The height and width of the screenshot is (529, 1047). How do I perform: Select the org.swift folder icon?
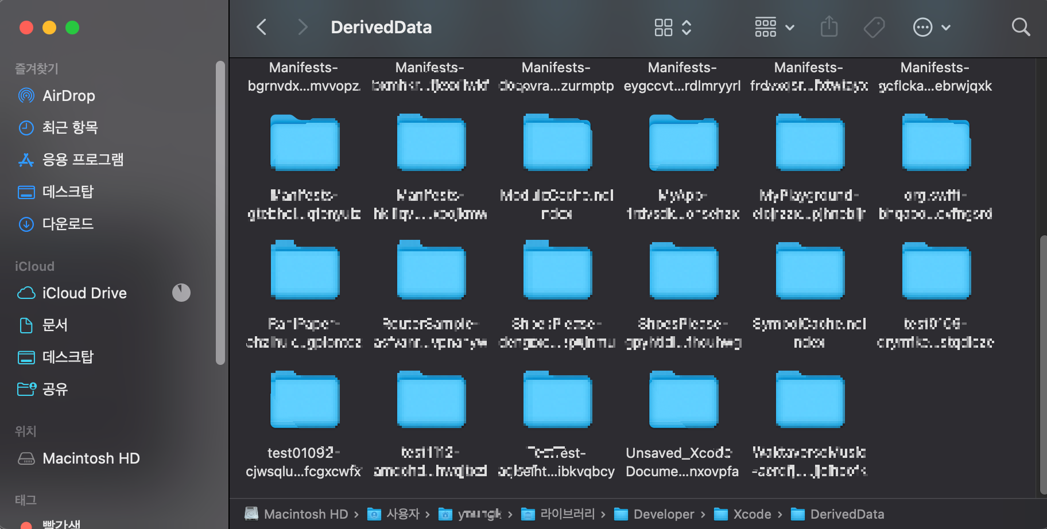tap(936, 142)
